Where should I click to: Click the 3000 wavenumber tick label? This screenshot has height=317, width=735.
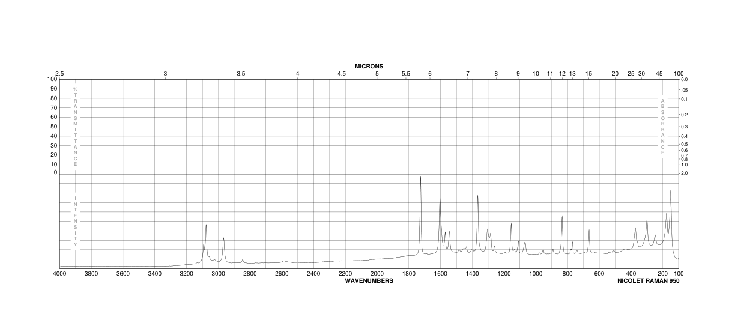click(218, 274)
